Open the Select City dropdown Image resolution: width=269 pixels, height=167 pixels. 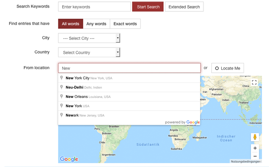[89, 38]
